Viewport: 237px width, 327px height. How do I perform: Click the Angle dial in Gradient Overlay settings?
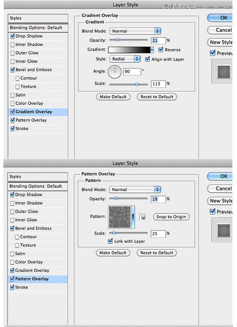114,72
